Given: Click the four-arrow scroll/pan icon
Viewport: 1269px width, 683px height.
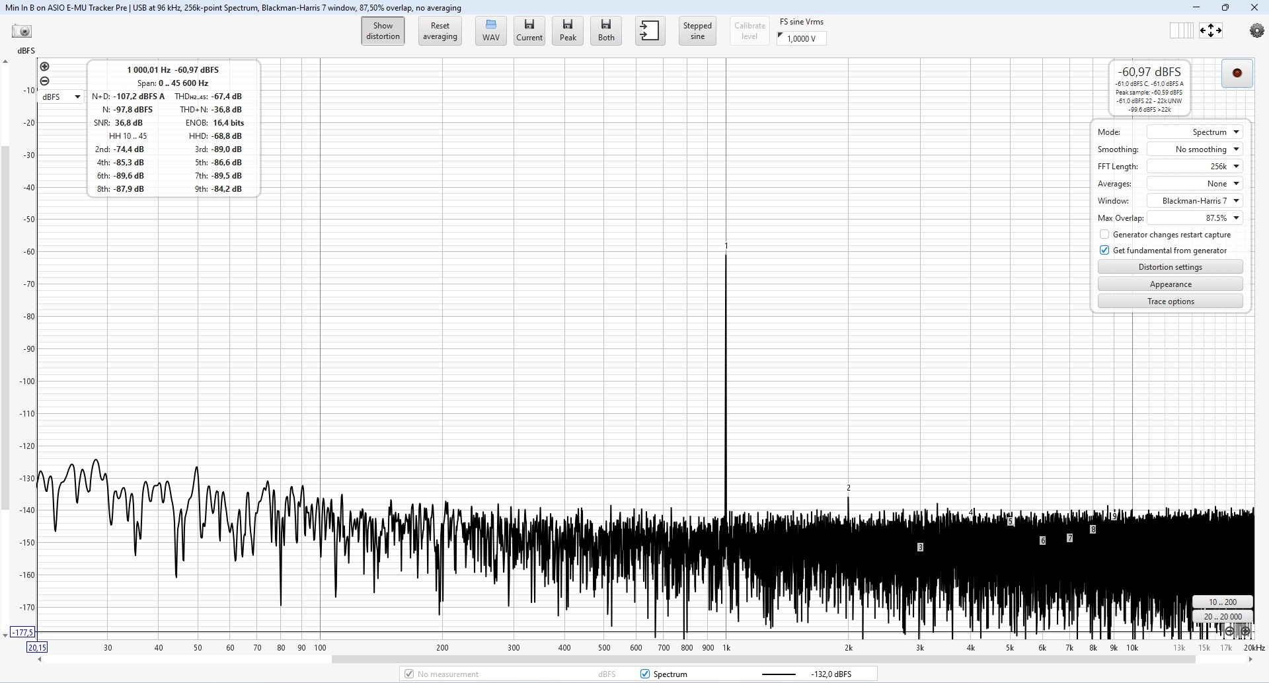Looking at the screenshot, I should (1211, 30).
